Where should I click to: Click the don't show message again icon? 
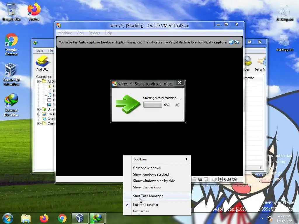237,42
